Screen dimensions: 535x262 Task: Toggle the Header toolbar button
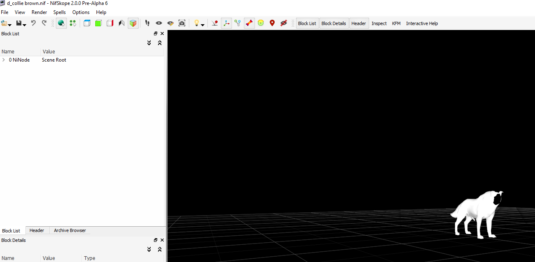tap(358, 23)
